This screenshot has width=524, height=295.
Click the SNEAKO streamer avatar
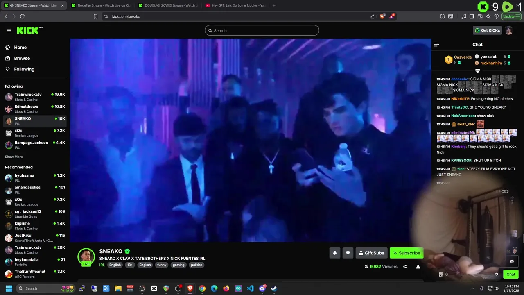click(86, 256)
